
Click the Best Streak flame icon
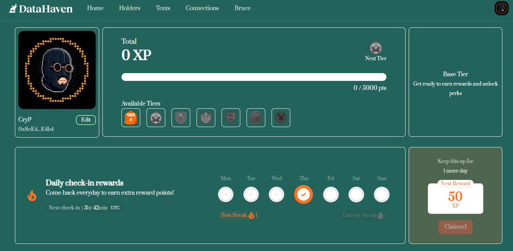pyautogui.click(x=251, y=215)
